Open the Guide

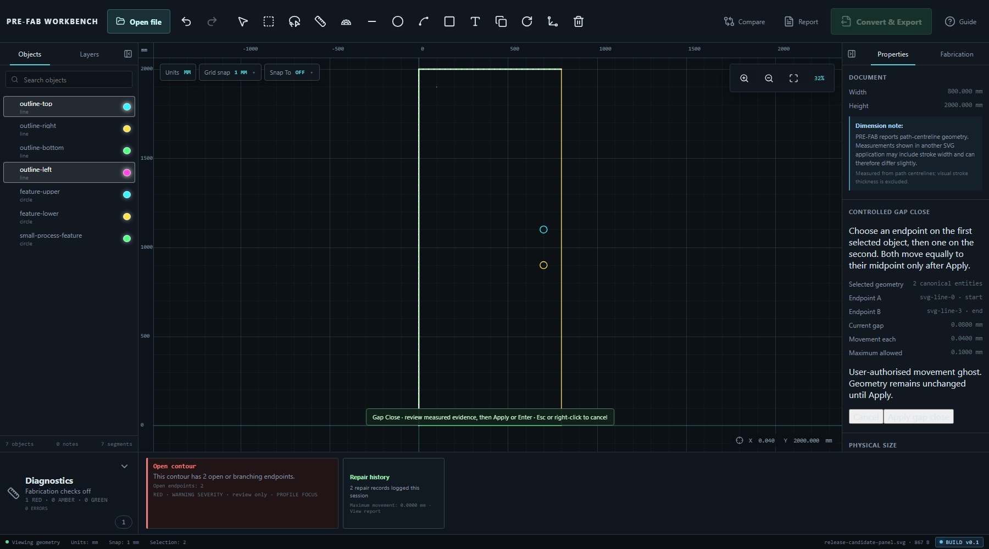(961, 21)
